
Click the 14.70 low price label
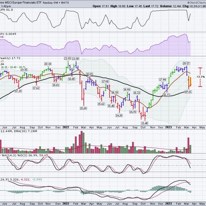(133, 112)
